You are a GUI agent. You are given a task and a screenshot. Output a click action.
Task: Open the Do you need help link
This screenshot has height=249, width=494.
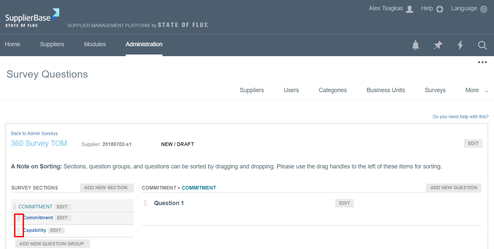tap(460, 117)
